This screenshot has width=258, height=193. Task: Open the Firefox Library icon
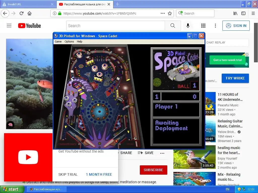(x=236, y=14)
